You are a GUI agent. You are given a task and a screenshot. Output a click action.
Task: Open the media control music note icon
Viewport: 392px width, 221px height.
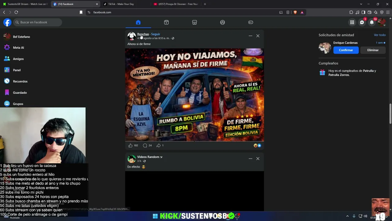(x=357, y=12)
